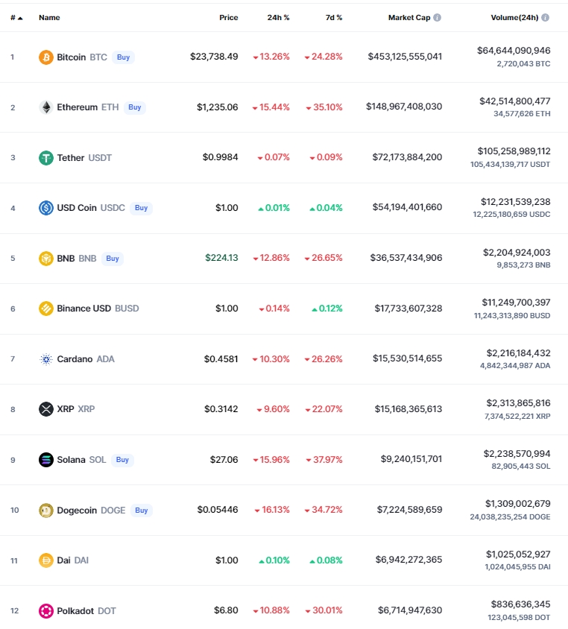The width and height of the screenshot is (568, 629).
Task: Click the XRP black logo icon
Action: pyautogui.click(x=46, y=409)
